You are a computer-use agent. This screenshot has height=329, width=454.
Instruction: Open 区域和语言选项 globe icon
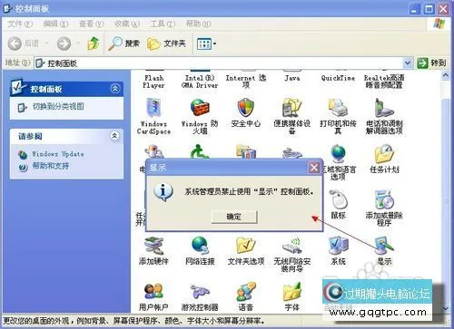[x=338, y=153]
